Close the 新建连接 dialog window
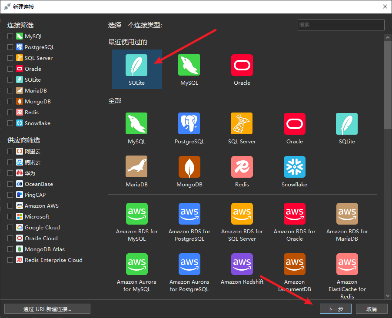The image size is (392, 318). [385, 7]
